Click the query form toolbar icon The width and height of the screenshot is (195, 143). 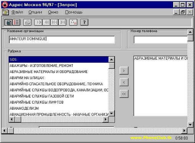pos(8,23)
